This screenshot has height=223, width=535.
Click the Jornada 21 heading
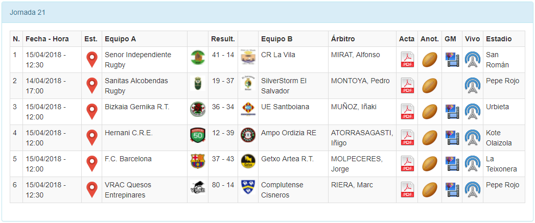pyautogui.click(x=28, y=12)
